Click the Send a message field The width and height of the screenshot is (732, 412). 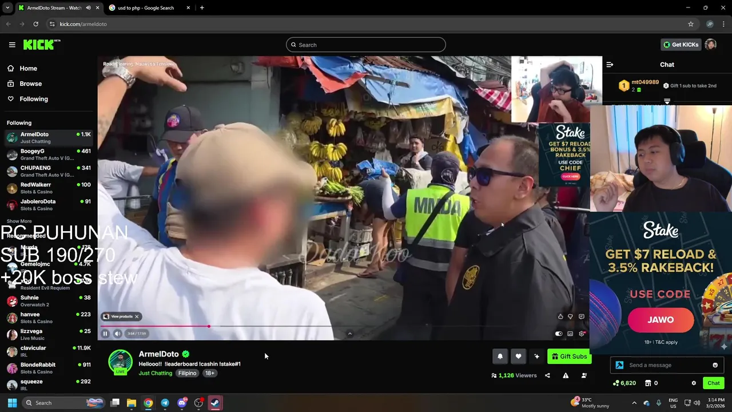[667, 365]
